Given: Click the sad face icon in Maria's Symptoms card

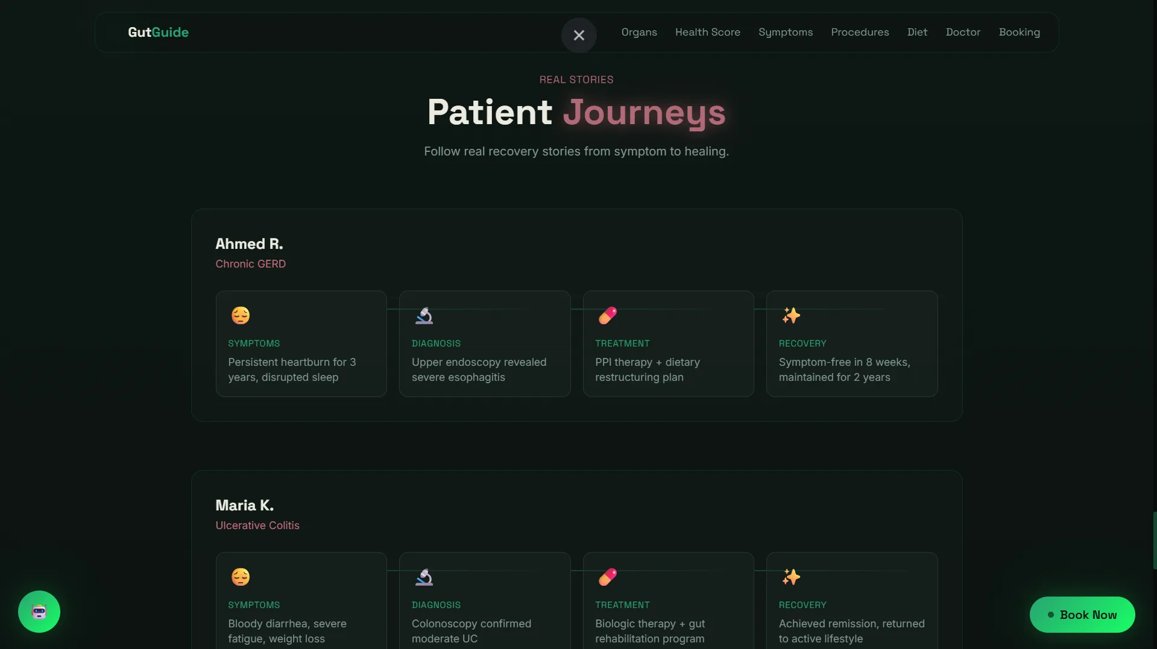Looking at the screenshot, I should 241,577.
